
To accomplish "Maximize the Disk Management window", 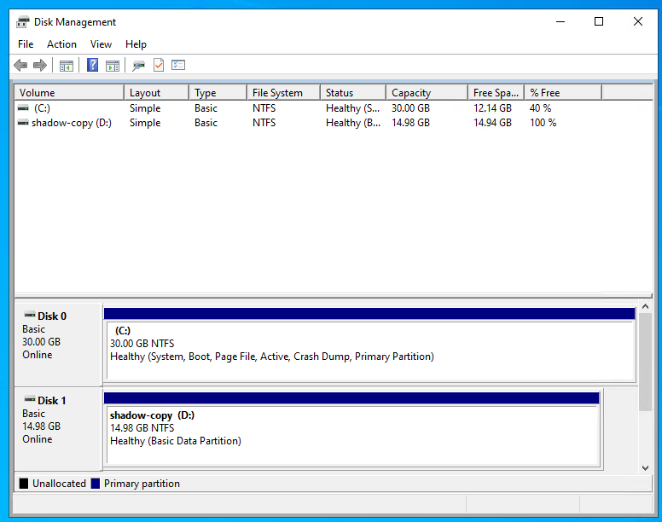I will [x=599, y=21].
